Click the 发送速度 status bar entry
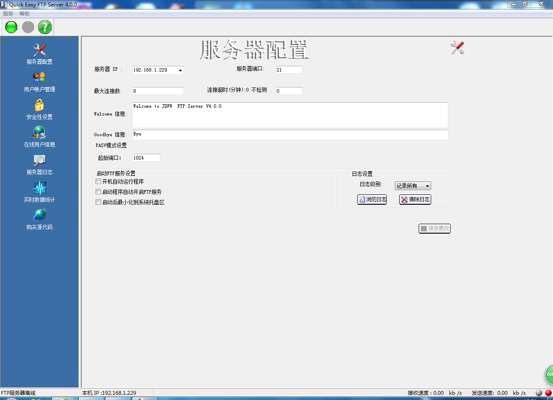Screen dimensions: 553x400 coord(499,393)
